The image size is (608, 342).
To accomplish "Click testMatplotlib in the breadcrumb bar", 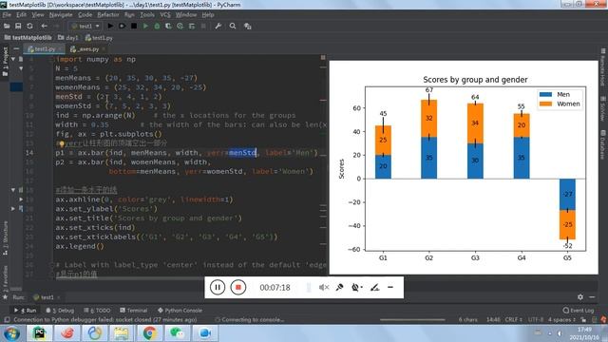I will pyautogui.click(x=28, y=38).
